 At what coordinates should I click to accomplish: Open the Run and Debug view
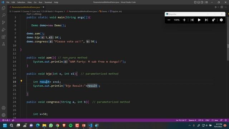click(4, 29)
